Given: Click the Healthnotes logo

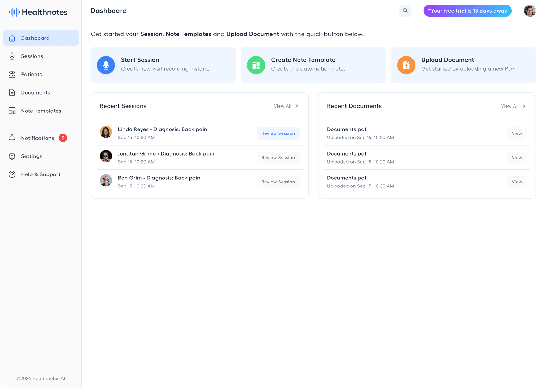Looking at the screenshot, I should coord(38,12).
